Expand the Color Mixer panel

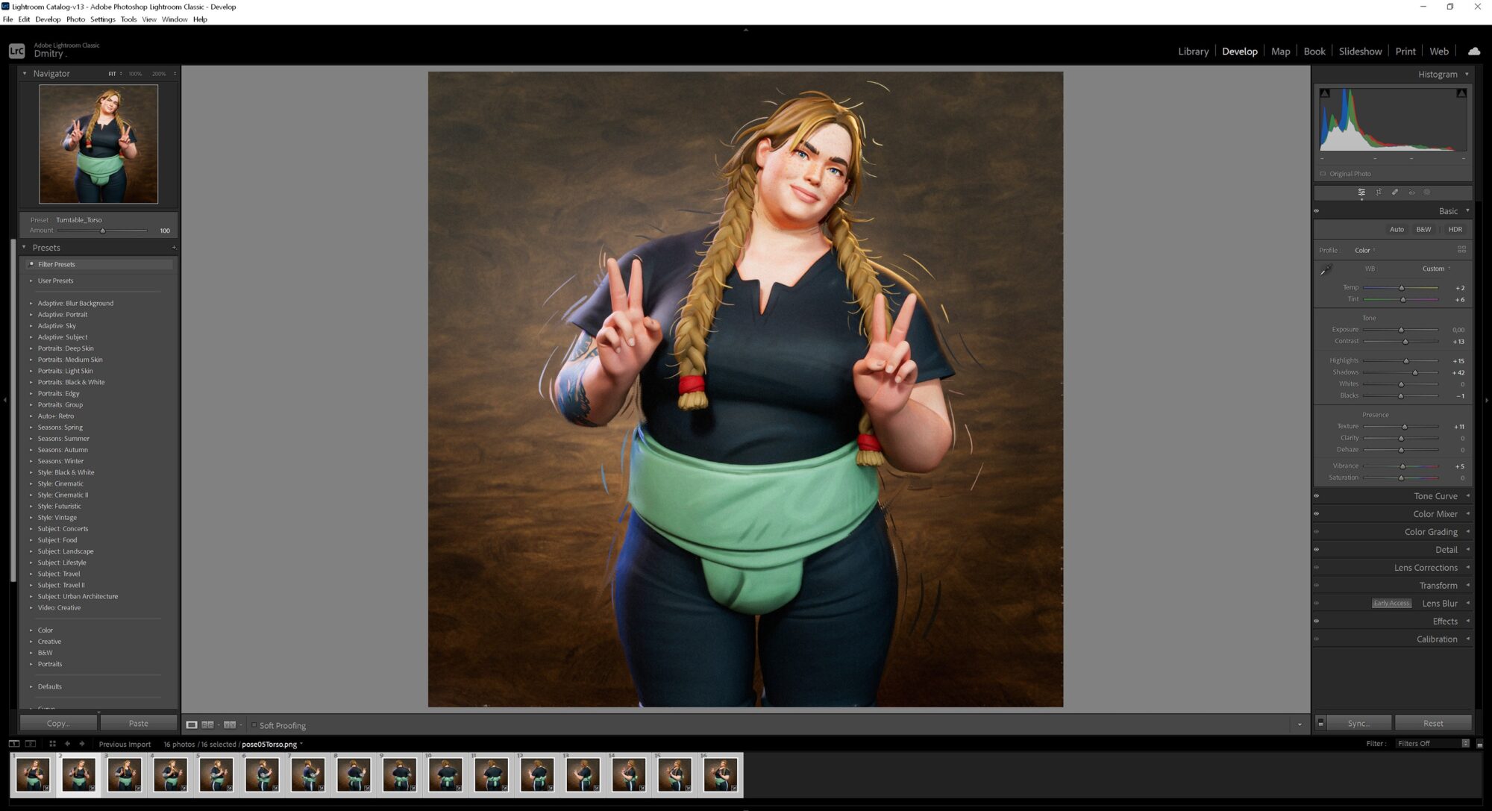(1435, 514)
